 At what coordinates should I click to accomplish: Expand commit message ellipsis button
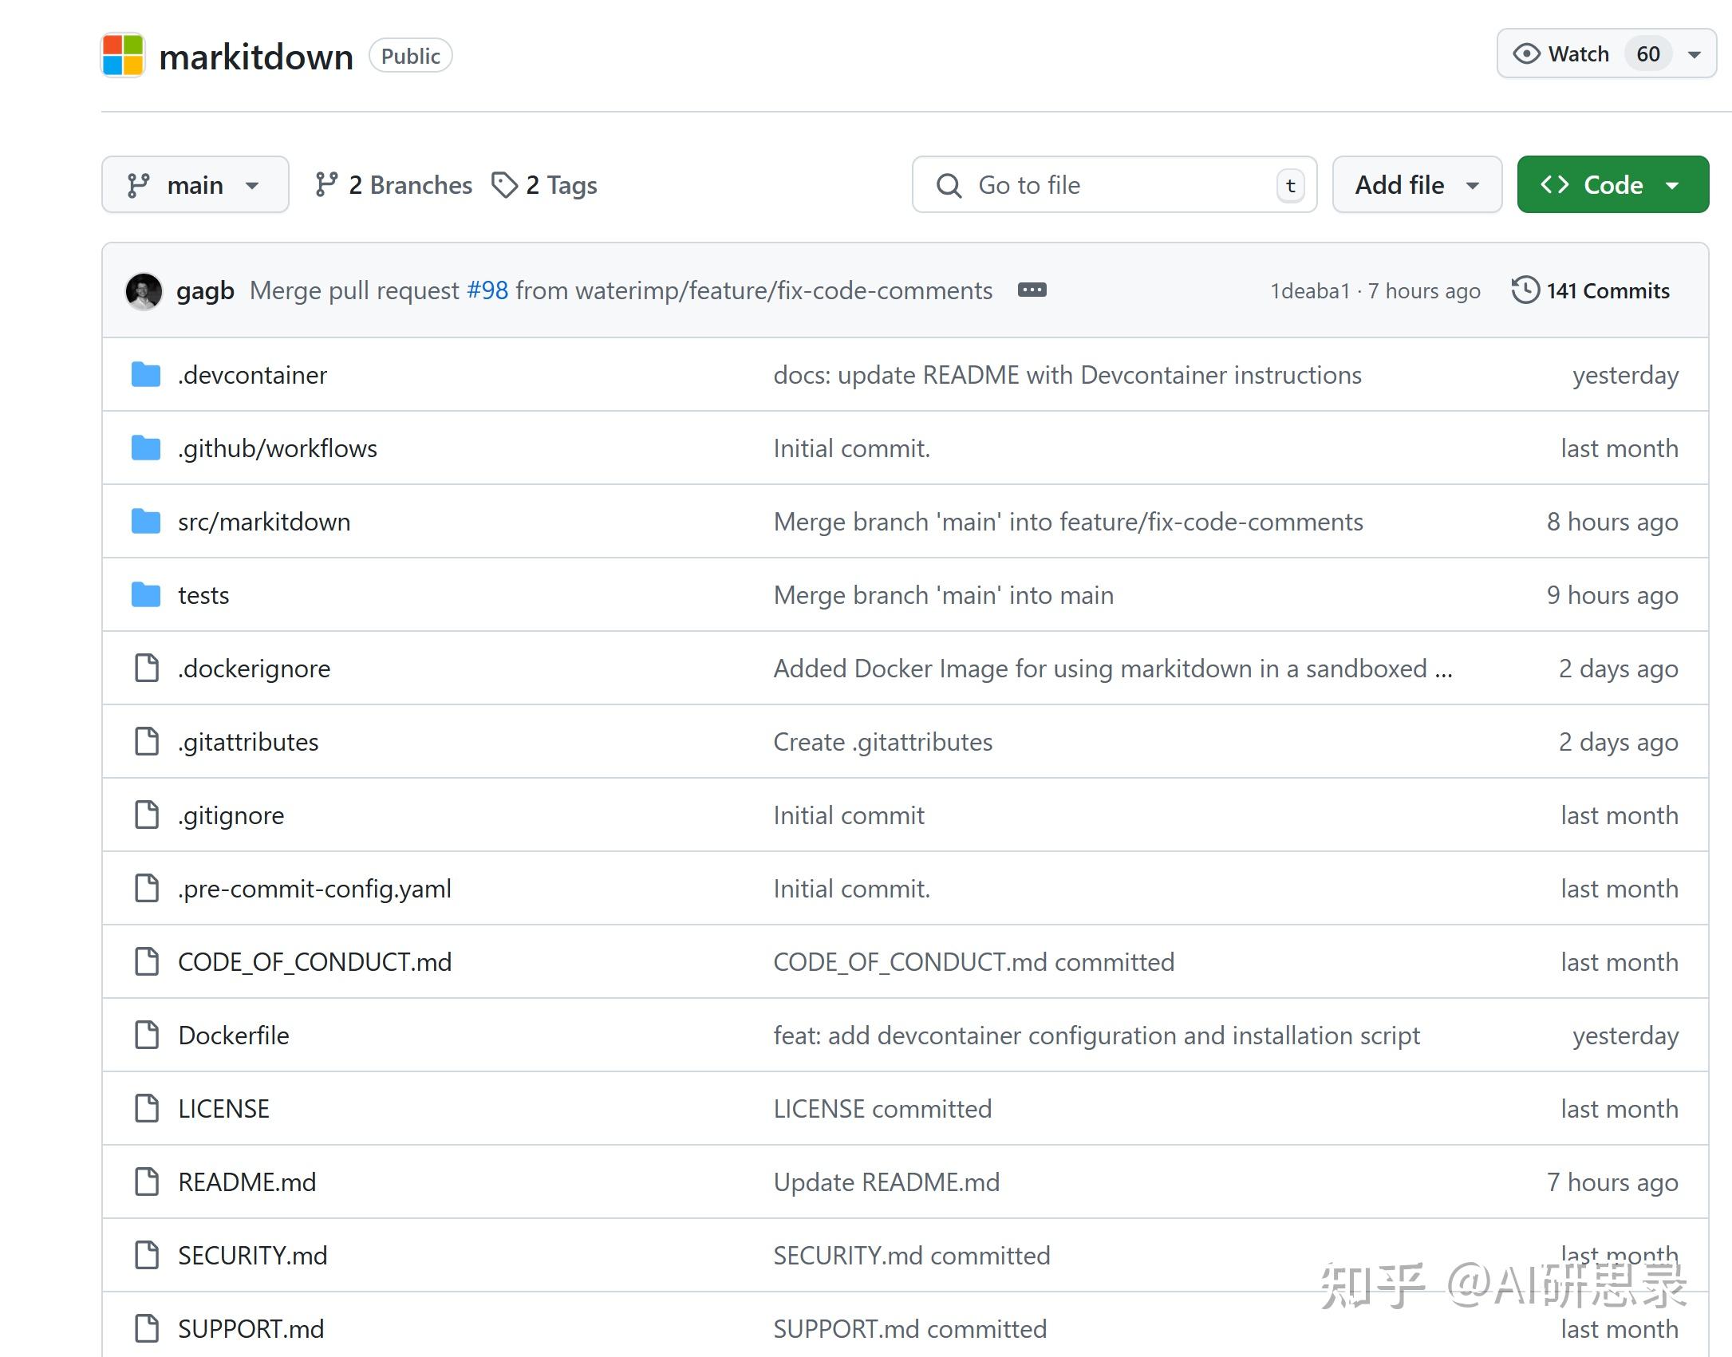[x=1032, y=290]
